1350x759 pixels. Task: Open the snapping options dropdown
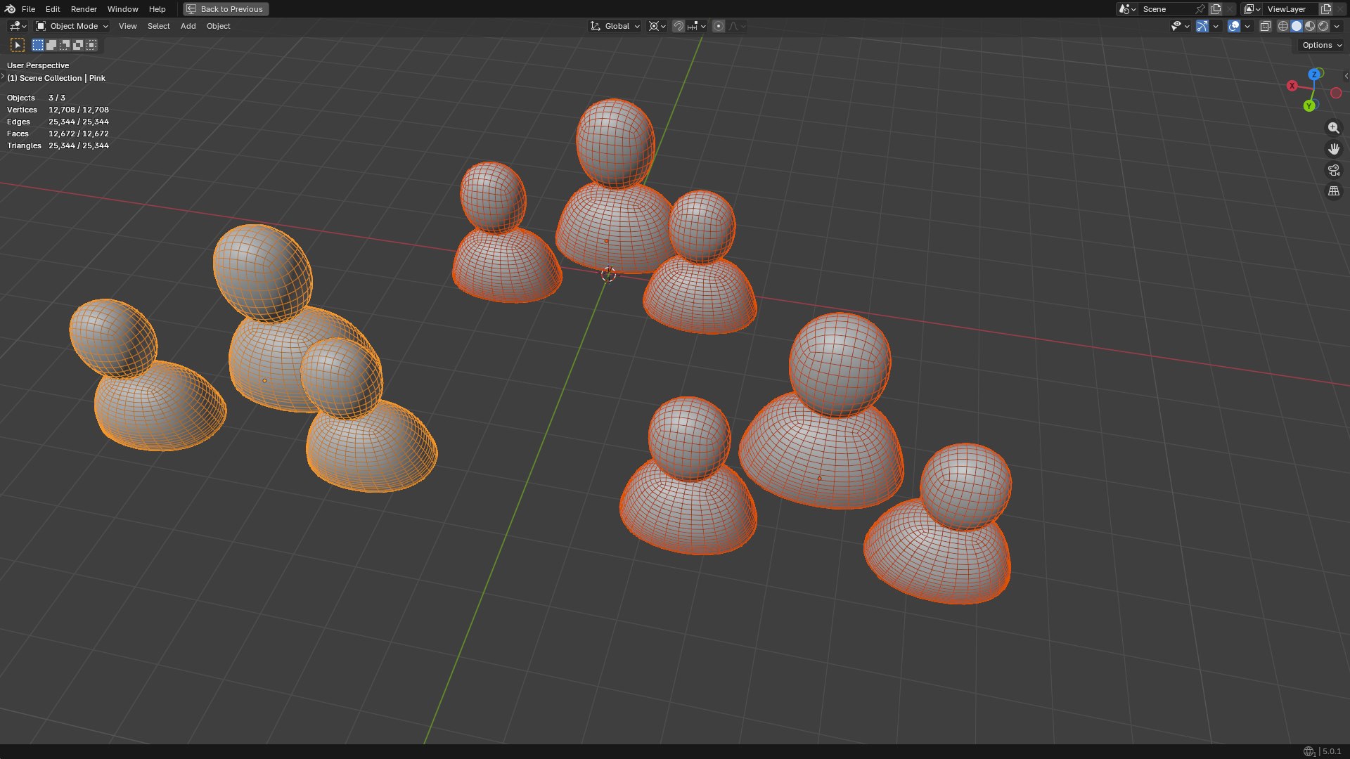(x=697, y=26)
